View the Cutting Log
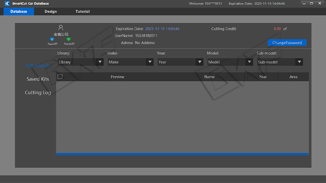The height and width of the screenshot is (183, 326). pyautogui.click(x=37, y=93)
